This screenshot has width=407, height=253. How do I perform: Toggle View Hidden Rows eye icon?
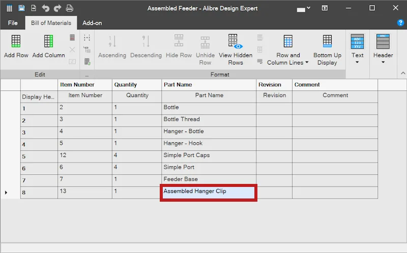(x=236, y=41)
